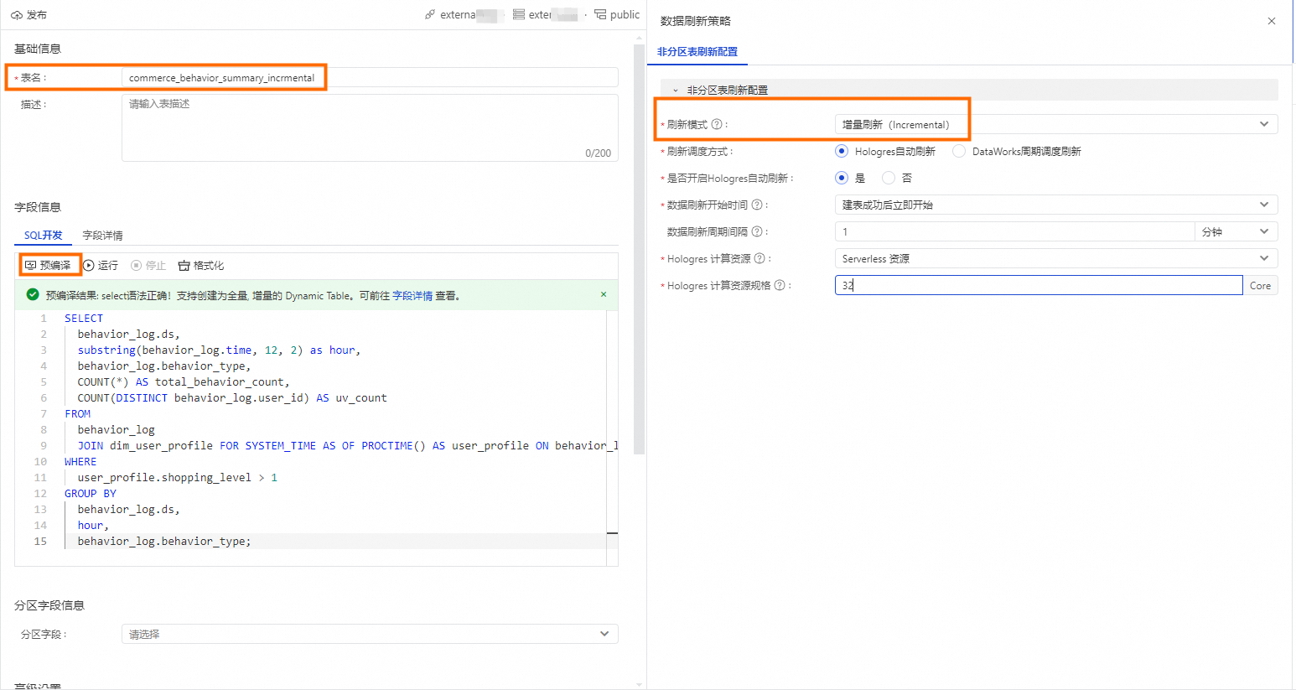Open the 数据刷新开始时间 dropdown
Screen dimensions: 1296x690
click(1056, 205)
